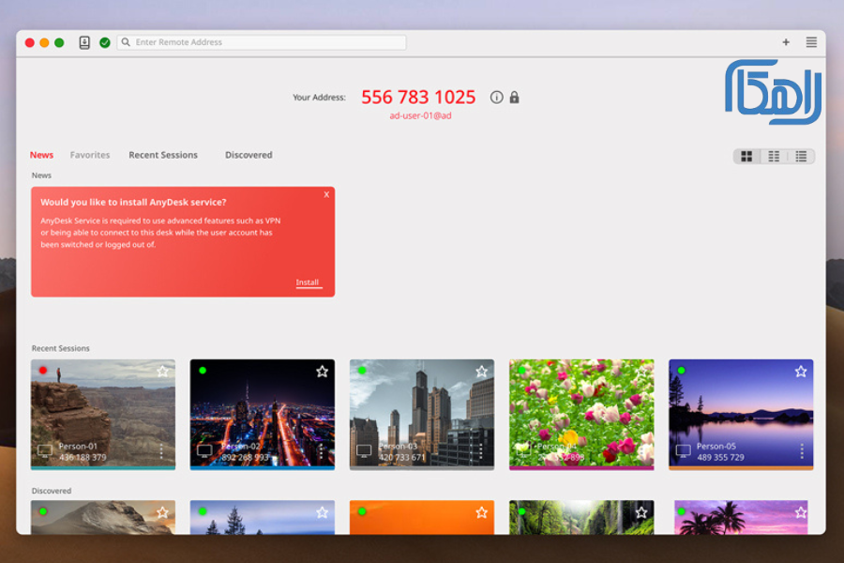Click Person-05 address 489 355 729

pyautogui.click(x=721, y=457)
